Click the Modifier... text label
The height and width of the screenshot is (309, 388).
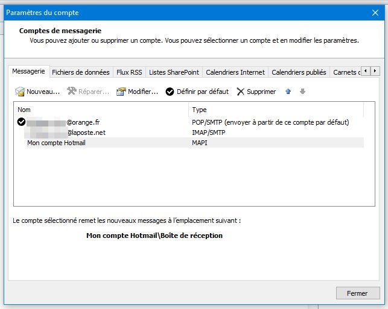[143, 92]
